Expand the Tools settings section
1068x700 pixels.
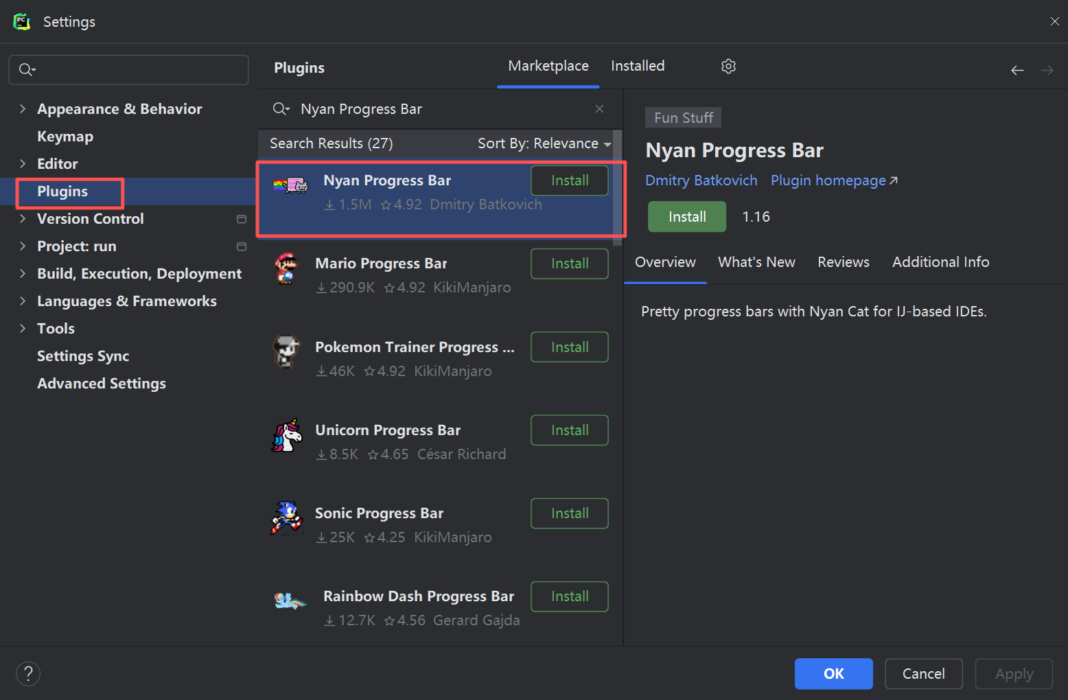tap(23, 328)
